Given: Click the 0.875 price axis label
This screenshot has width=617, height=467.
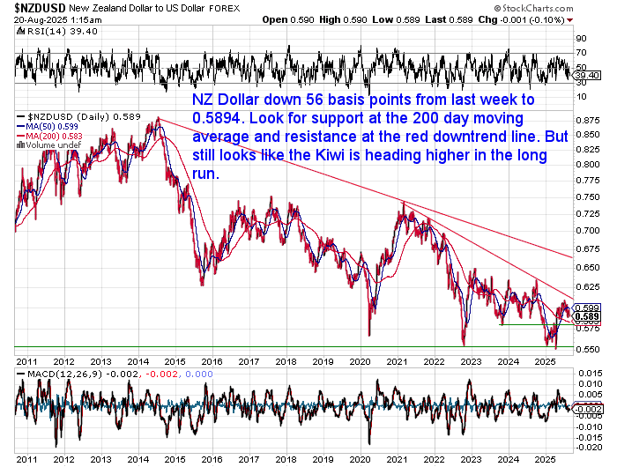Looking at the screenshot, I should (x=588, y=121).
